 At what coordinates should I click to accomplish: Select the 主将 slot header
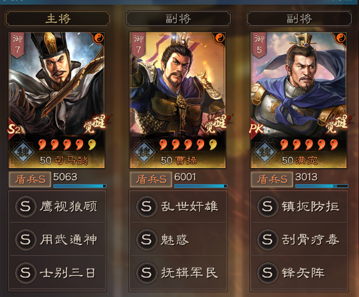(57, 19)
